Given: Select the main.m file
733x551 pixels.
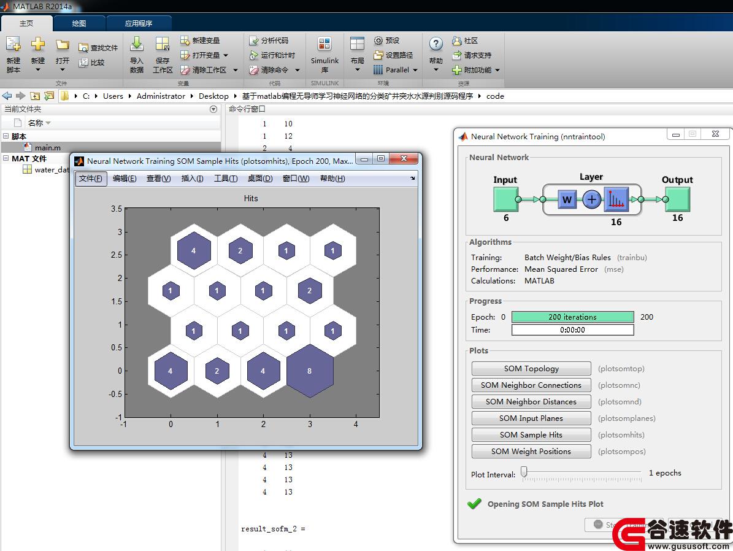Looking at the screenshot, I should click(111, 147).
